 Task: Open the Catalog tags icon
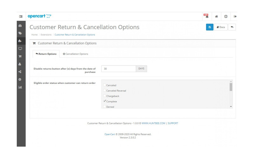(x=20, y=33)
